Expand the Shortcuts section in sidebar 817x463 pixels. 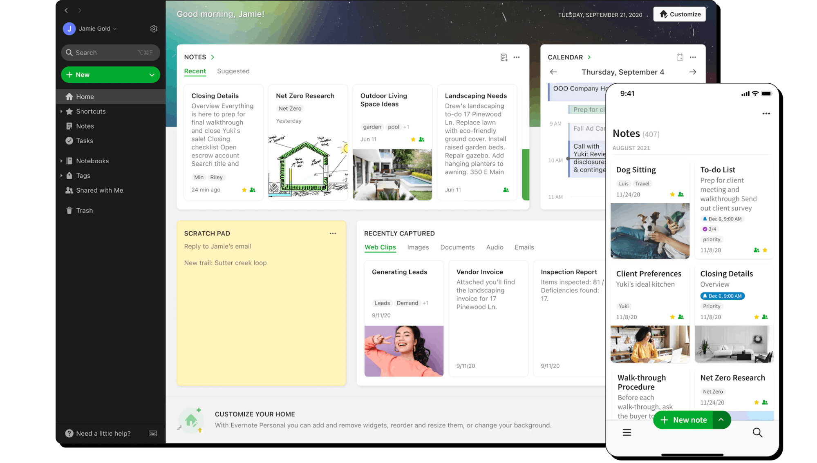coord(61,111)
